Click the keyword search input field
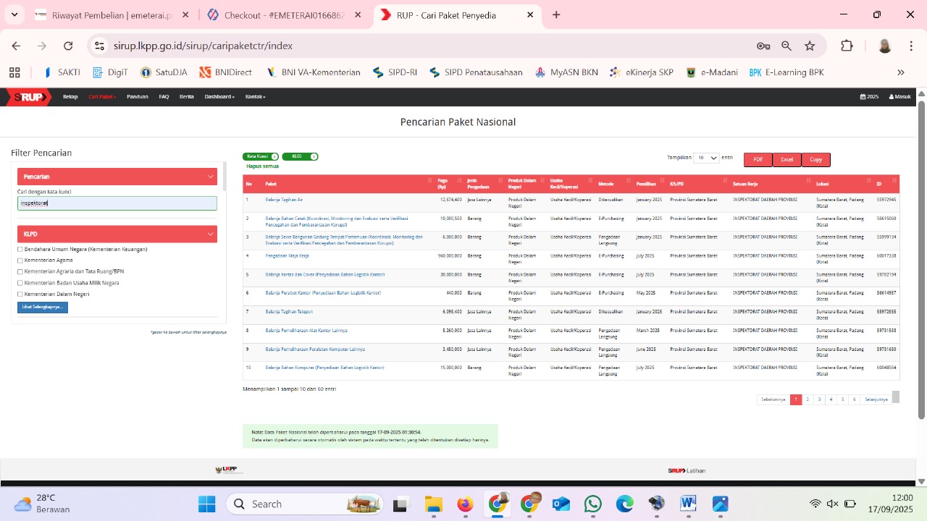 point(117,203)
